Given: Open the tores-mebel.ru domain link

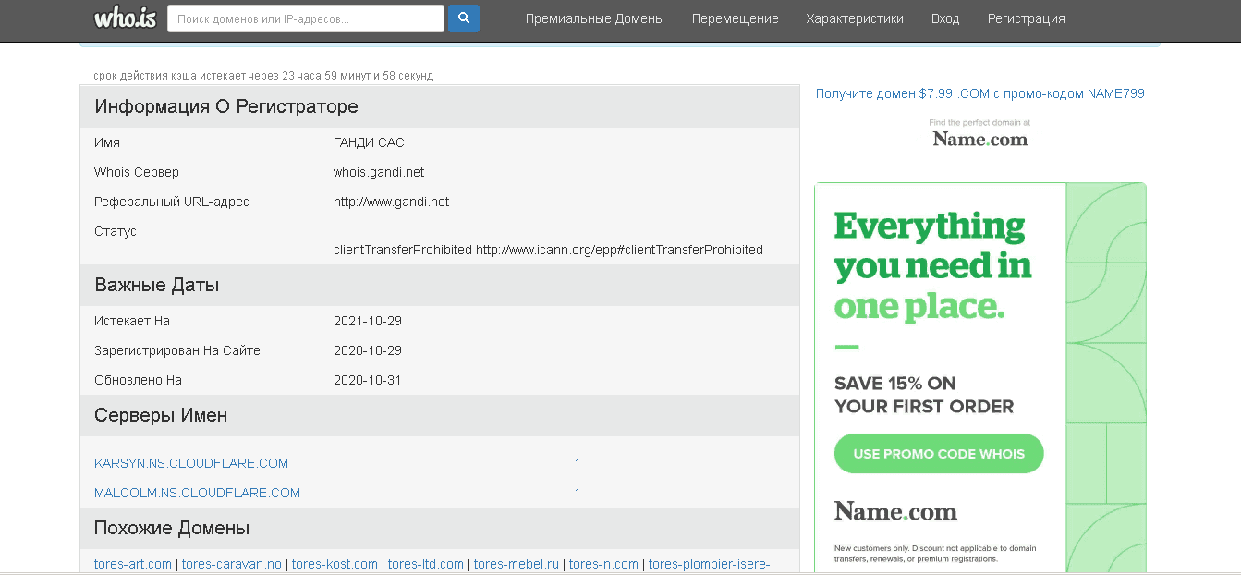Looking at the screenshot, I should (x=517, y=564).
